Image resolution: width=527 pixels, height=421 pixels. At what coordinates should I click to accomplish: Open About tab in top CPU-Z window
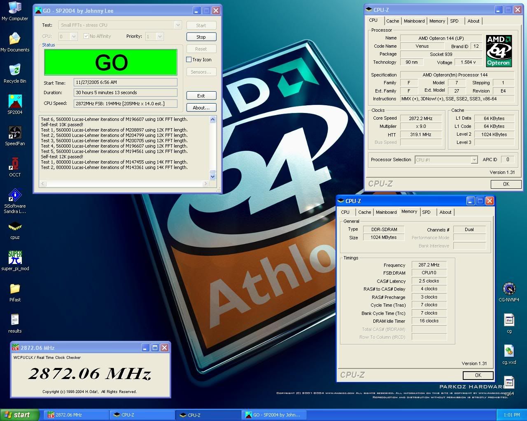(x=473, y=21)
